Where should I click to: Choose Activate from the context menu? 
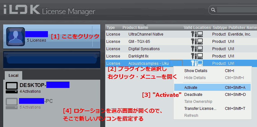[212, 87]
